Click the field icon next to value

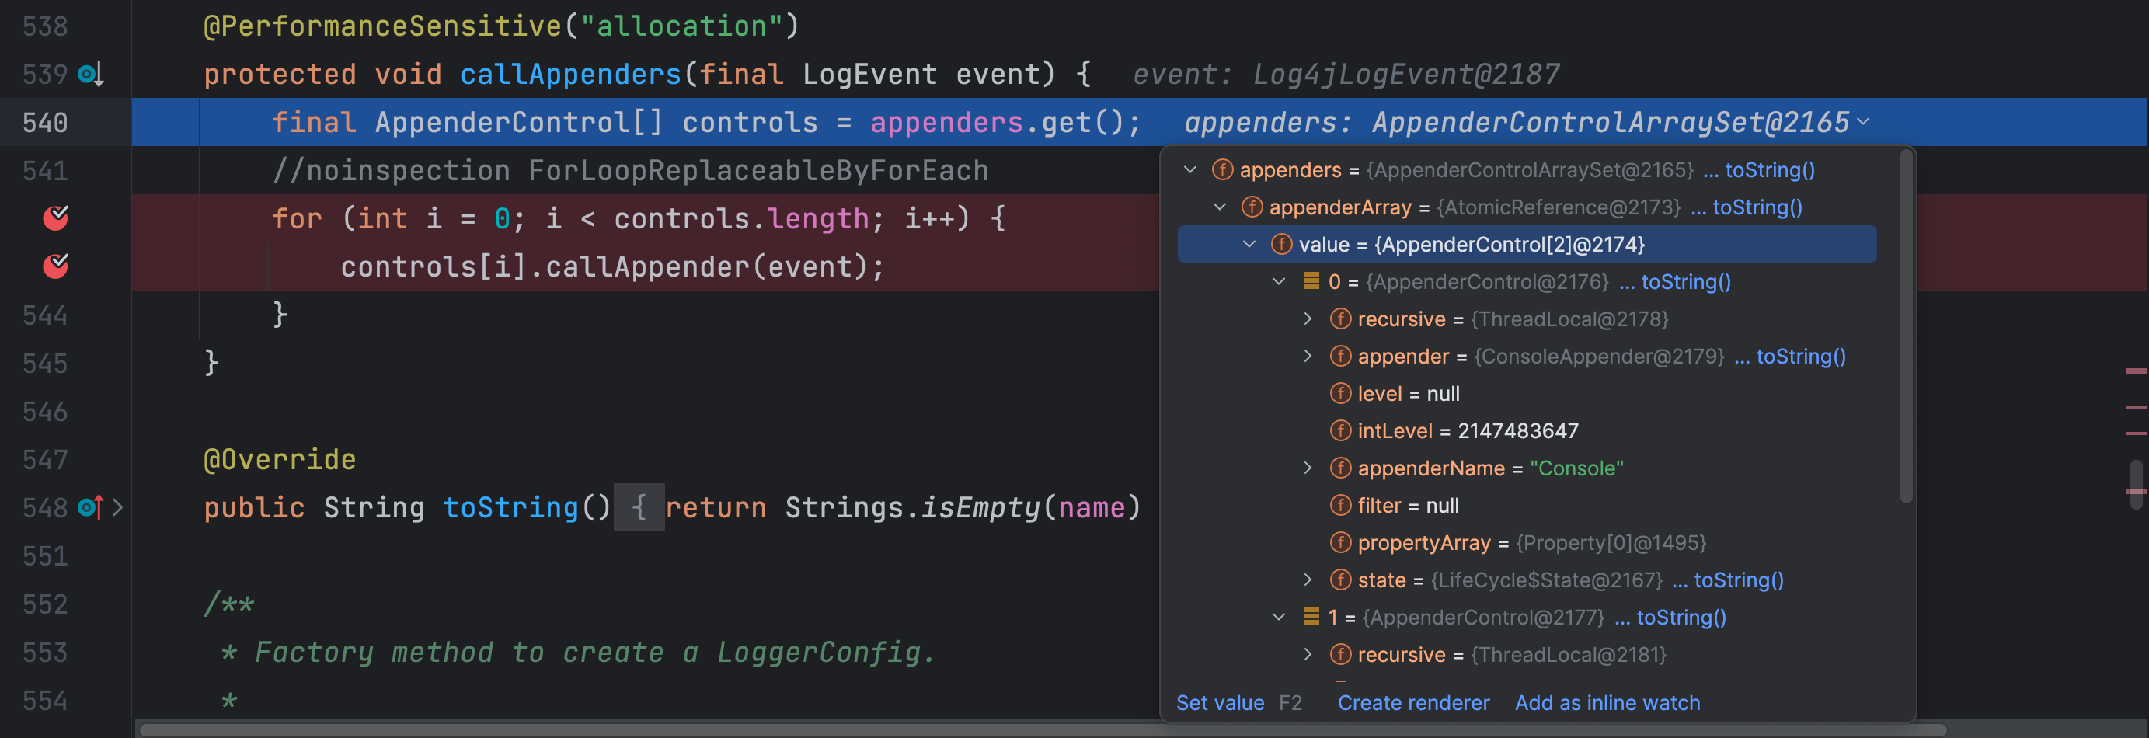(x=1280, y=245)
